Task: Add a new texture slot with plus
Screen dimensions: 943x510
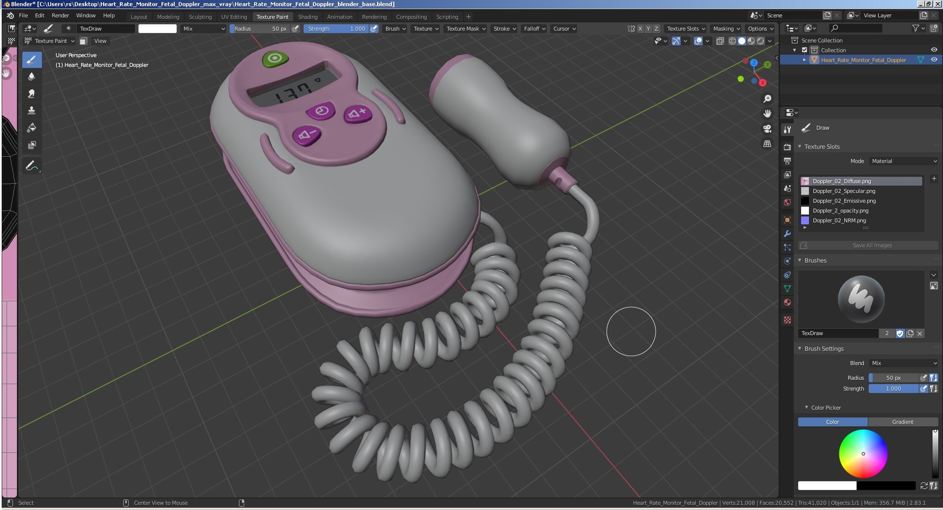Action: click(x=934, y=179)
